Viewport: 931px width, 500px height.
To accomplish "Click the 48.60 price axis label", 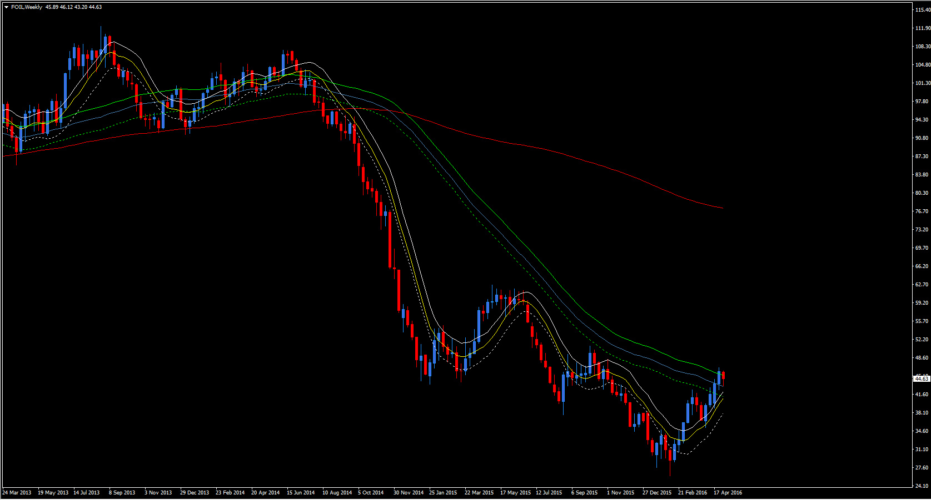I will point(922,358).
